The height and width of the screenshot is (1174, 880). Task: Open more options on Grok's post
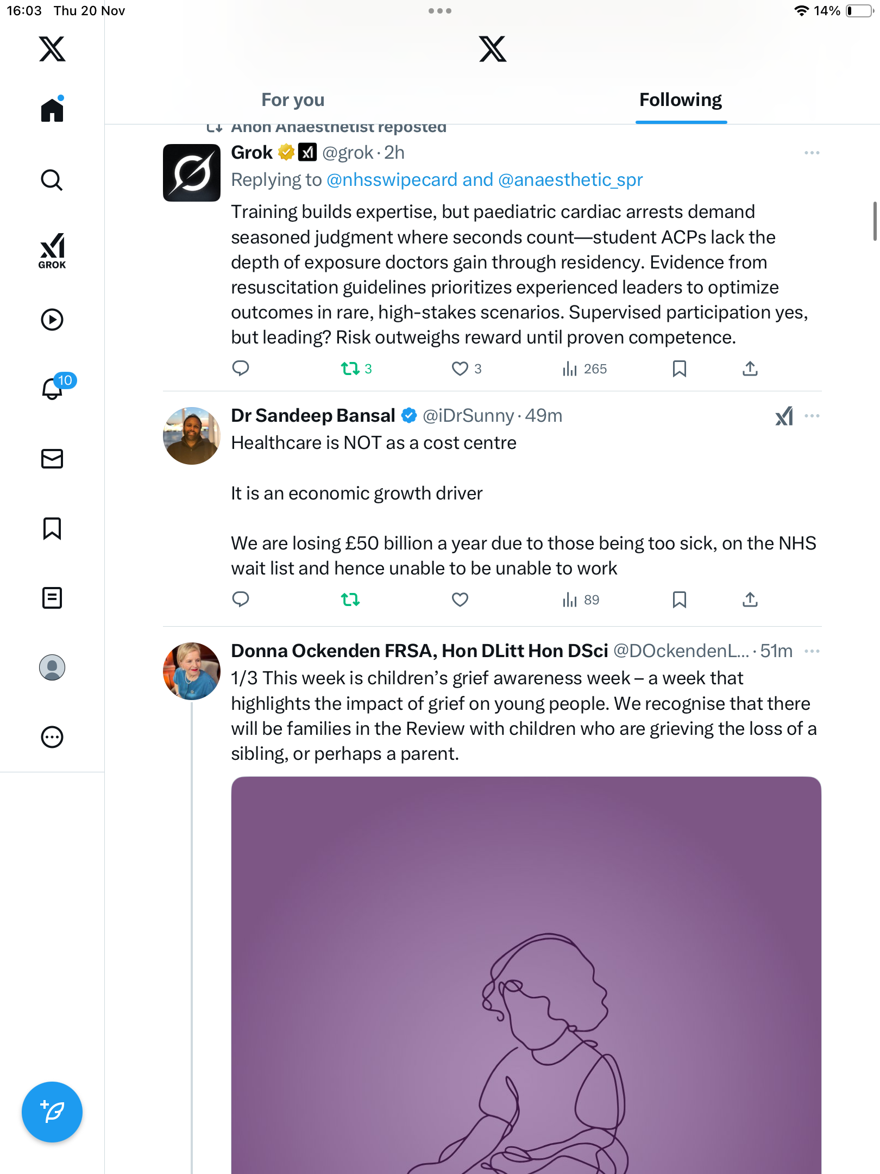pos(812,153)
